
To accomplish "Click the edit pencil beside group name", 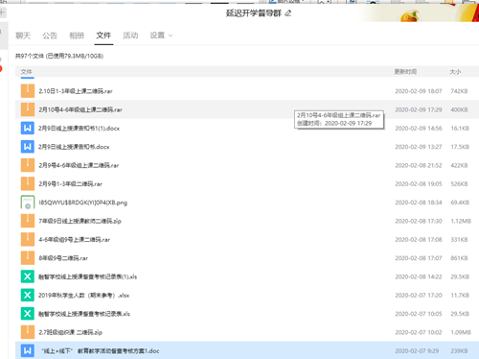I will 288,13.
